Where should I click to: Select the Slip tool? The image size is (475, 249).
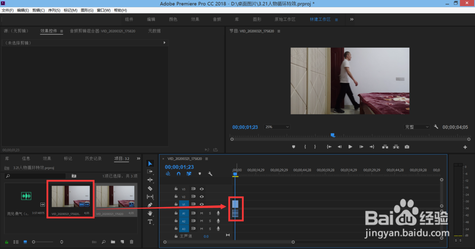point(150,196)
